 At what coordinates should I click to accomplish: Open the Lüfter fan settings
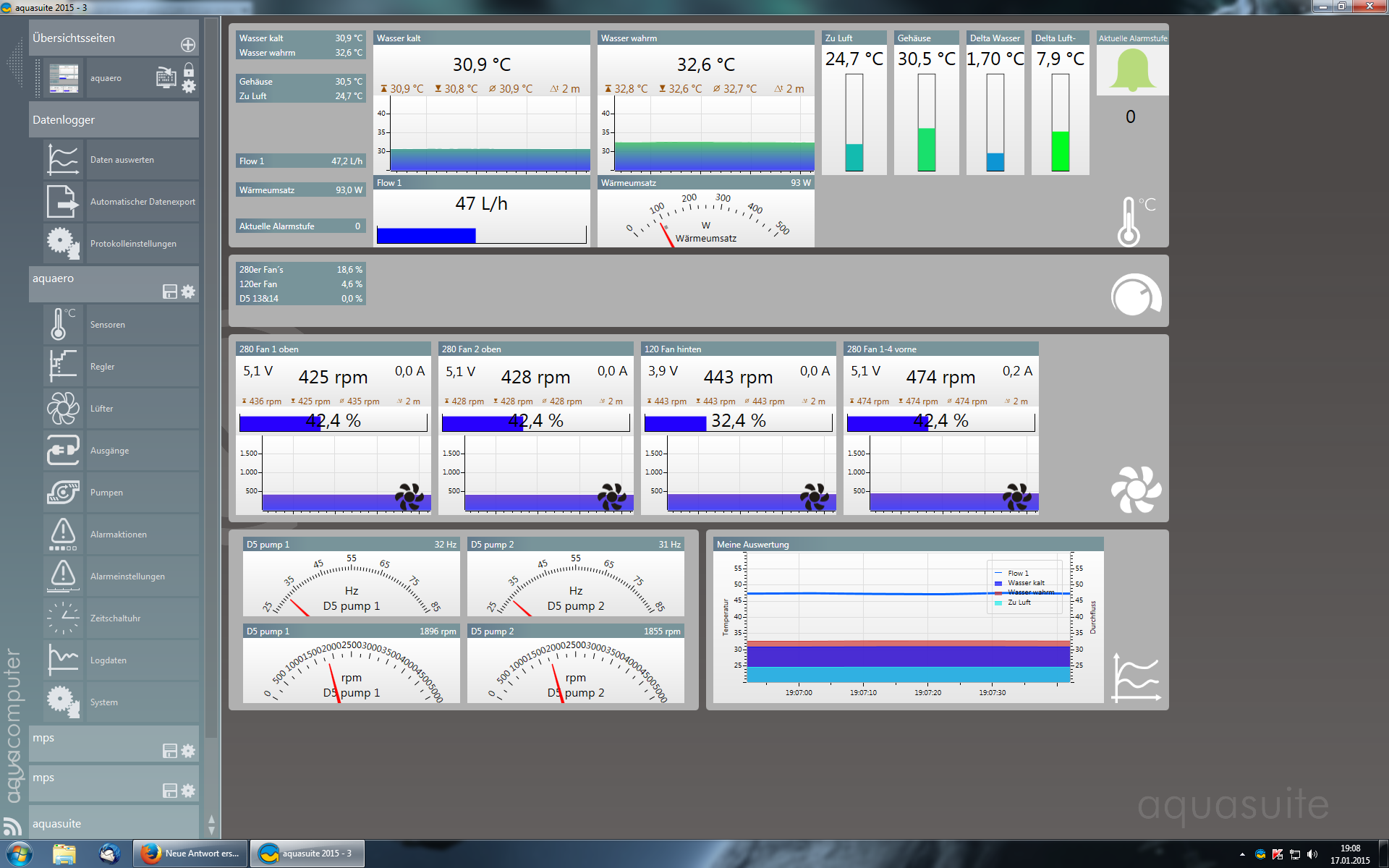click(x=101, y=409)
